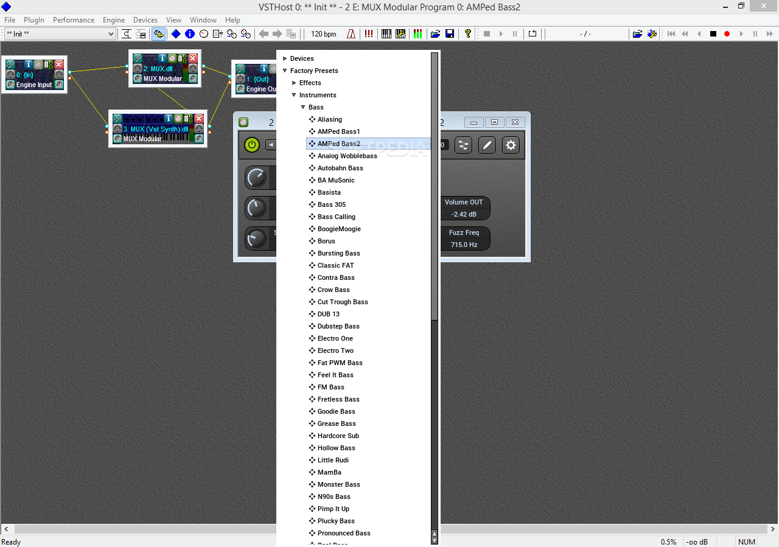The height and width of the screenshot is (547, 779).
Task: Click the yellow question mark help icon
Action: pos(467,34)
